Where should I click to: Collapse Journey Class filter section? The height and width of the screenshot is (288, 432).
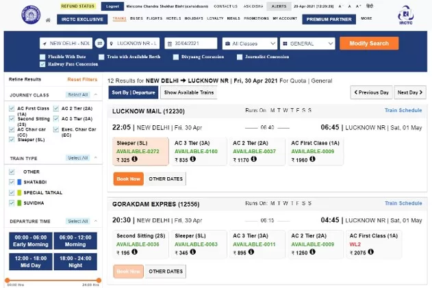pos(96,94)
